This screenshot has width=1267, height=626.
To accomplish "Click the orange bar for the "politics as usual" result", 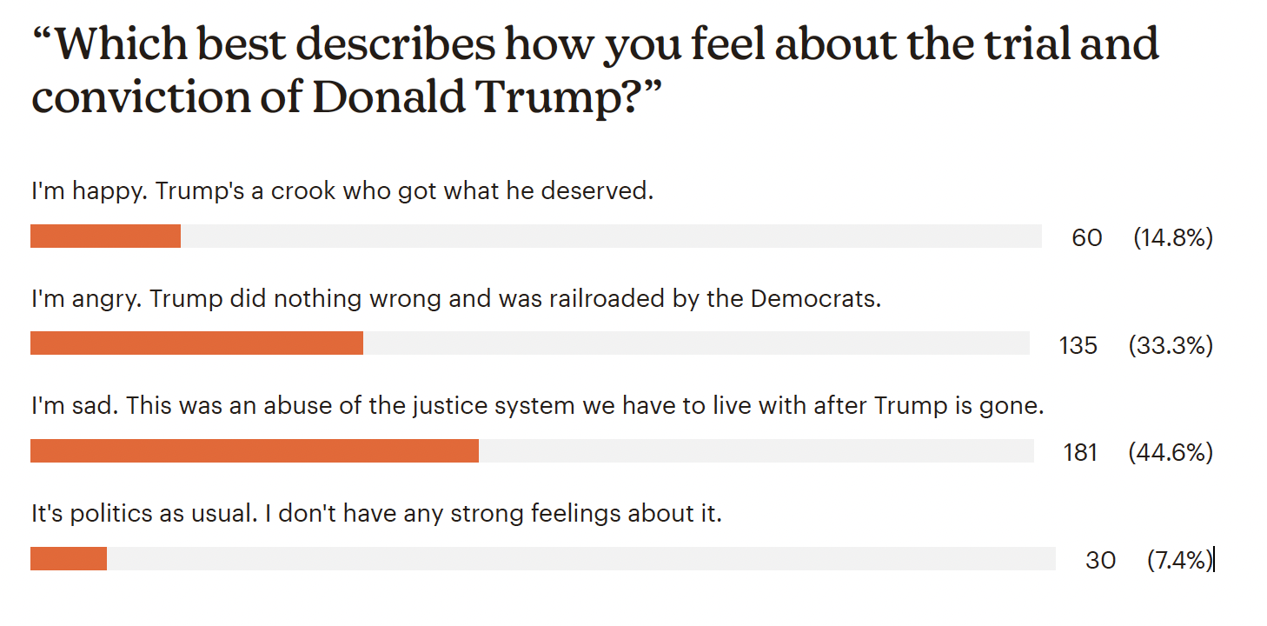I will point(68,559).
